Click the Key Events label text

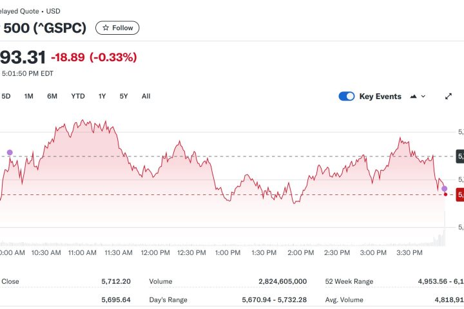(380, 97)
